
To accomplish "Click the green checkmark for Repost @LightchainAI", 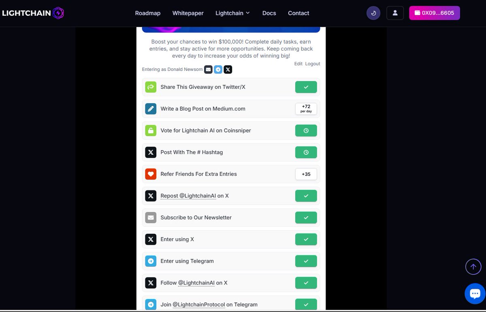I will coord(306,196).
